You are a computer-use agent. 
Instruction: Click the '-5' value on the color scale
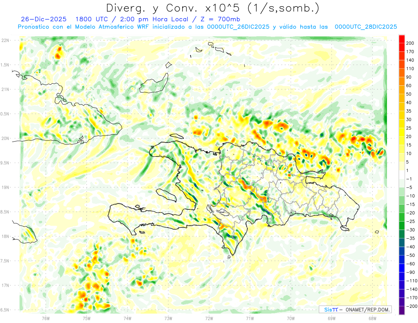point(409,187)
